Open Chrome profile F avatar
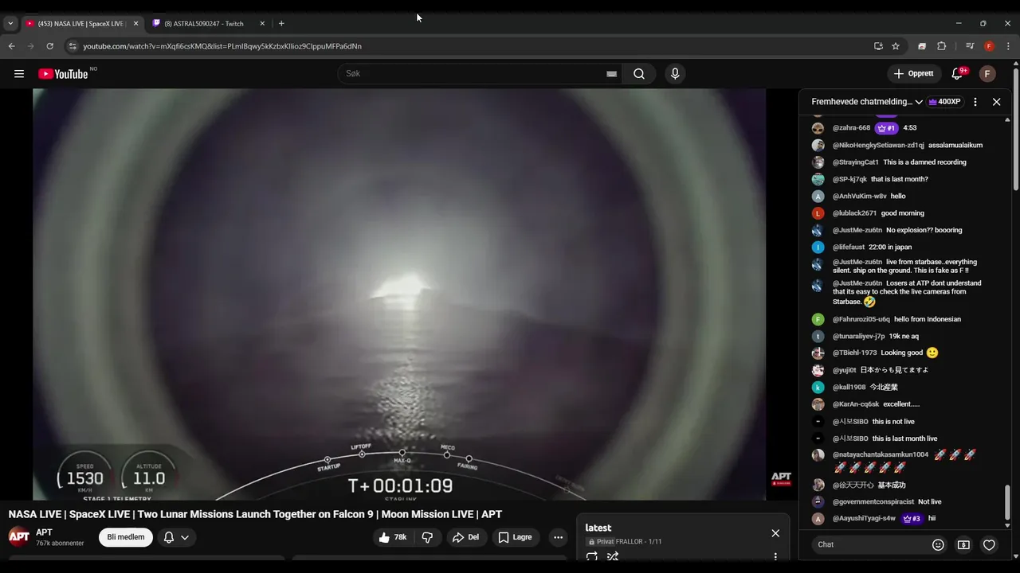Viewport: 1020px width, 573px height. [x=989, y=46]
